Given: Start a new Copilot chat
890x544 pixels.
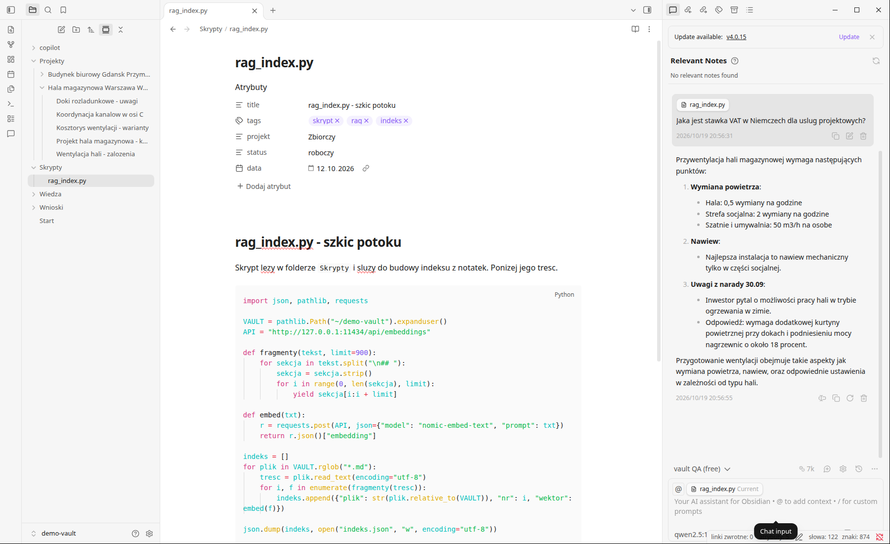Looking at the screenshot, I should tap(827, 469).
